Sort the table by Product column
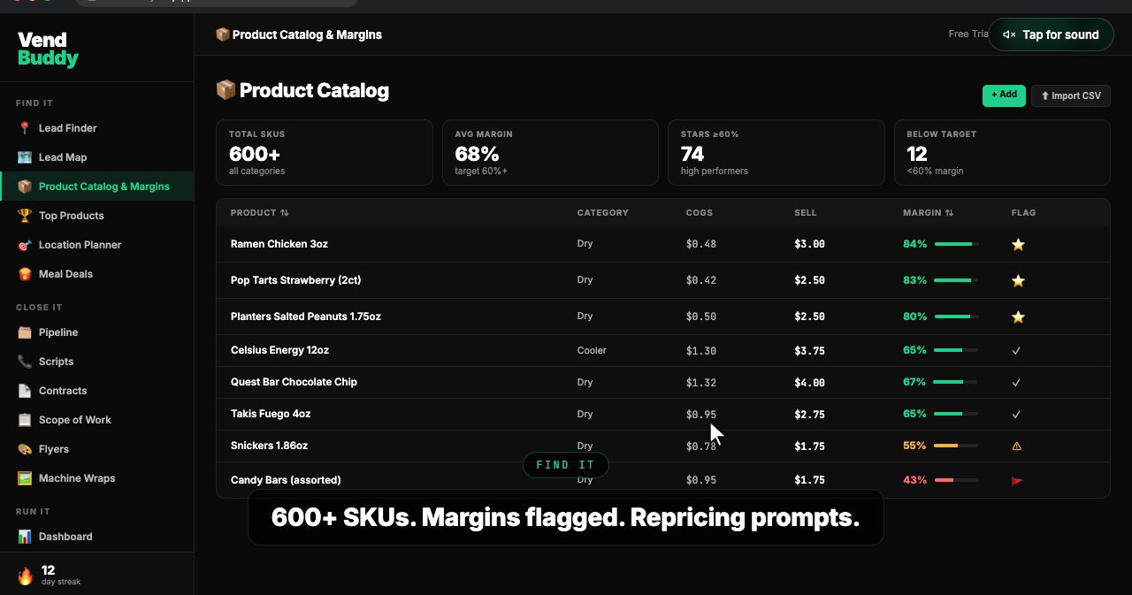 pos(259,213)
